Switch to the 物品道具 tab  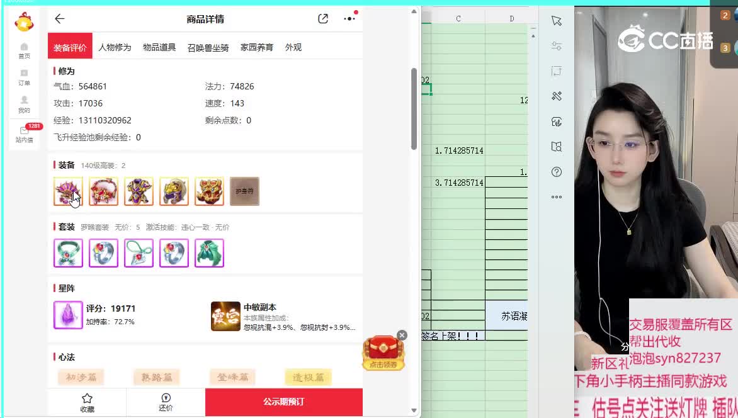tap(159, 47)
